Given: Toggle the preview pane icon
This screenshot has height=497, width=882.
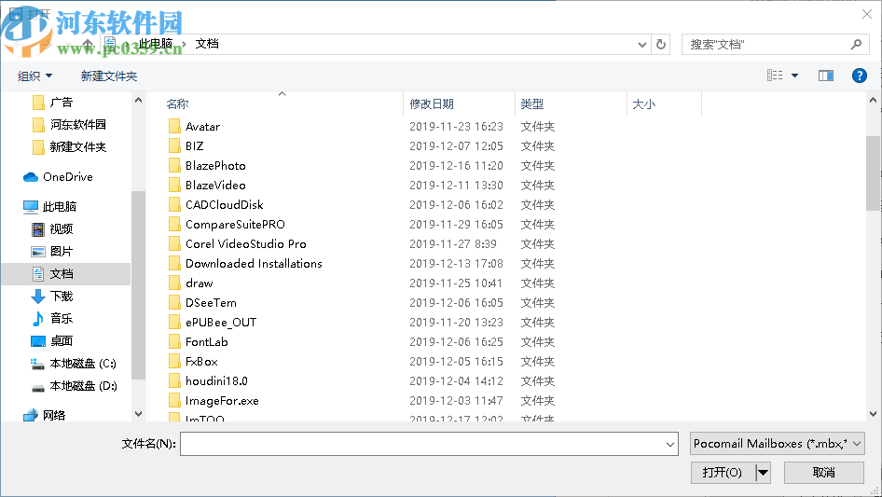Looking at the screenshot, I should click(826, 76).
